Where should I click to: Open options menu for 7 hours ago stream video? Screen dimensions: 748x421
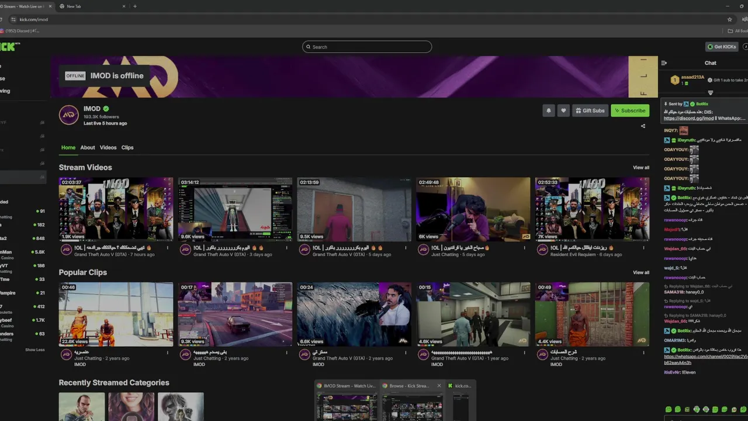coord(168,248)
